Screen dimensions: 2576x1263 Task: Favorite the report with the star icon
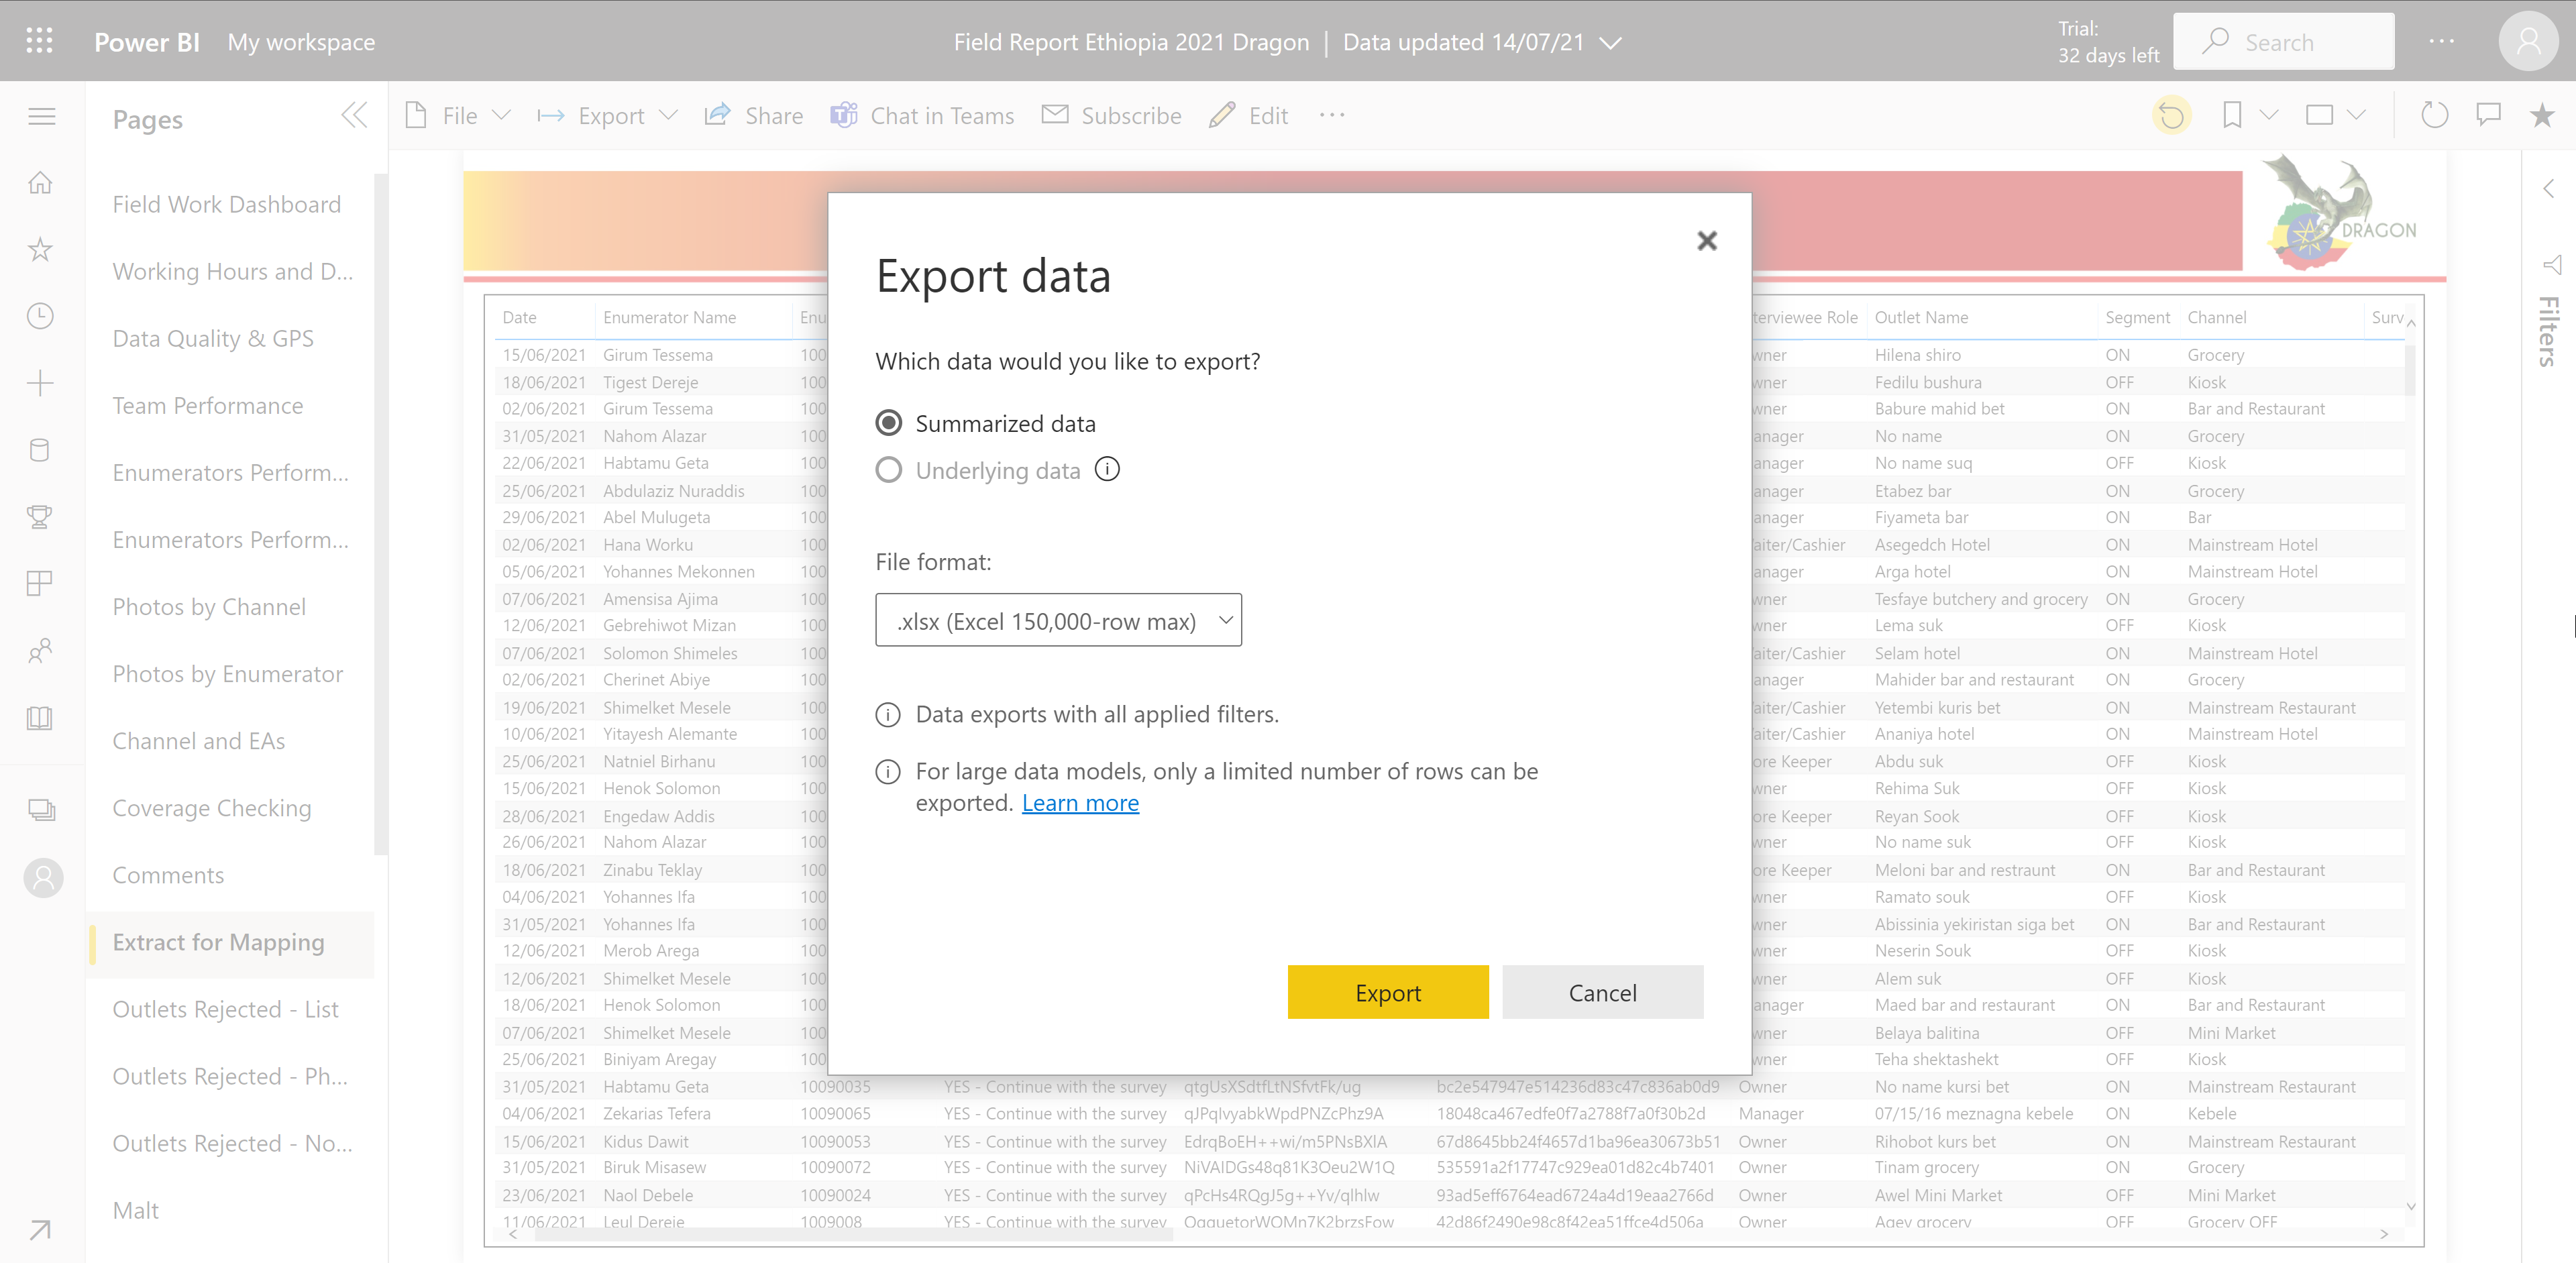tap(2543, 116)
